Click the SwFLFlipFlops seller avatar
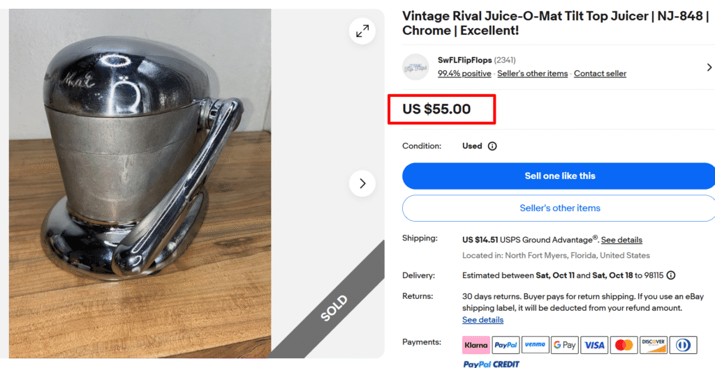Screen dimensions: 715x368 click(x=415, y=67)
